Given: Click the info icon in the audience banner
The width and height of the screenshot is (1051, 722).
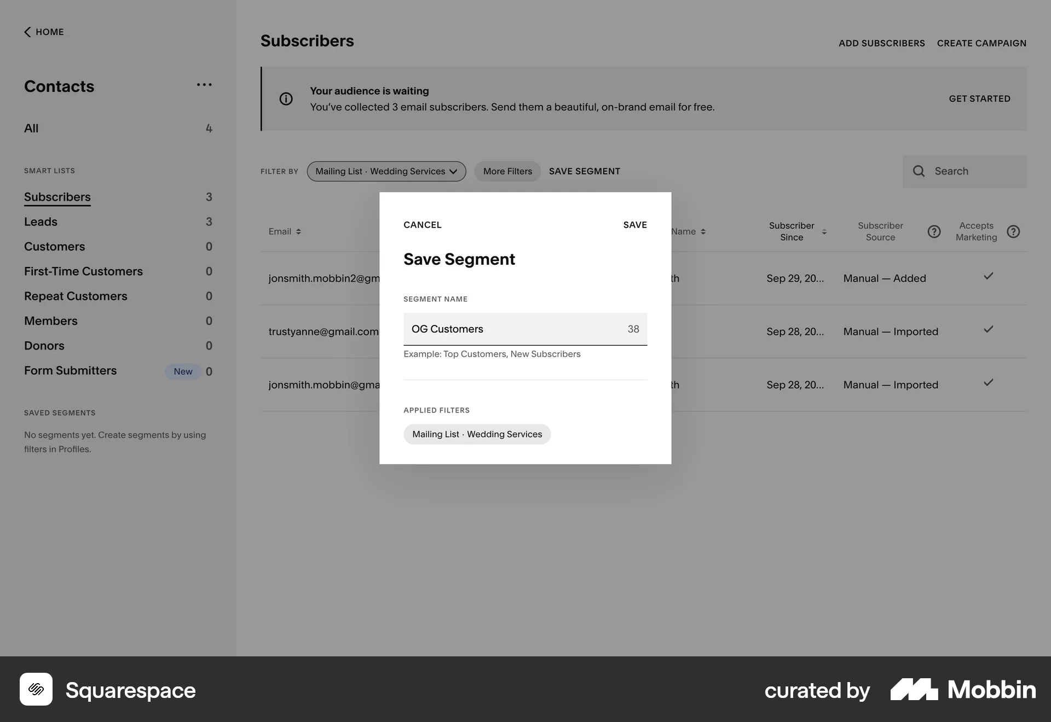Looking at the screenshot, I should (286, 99).
